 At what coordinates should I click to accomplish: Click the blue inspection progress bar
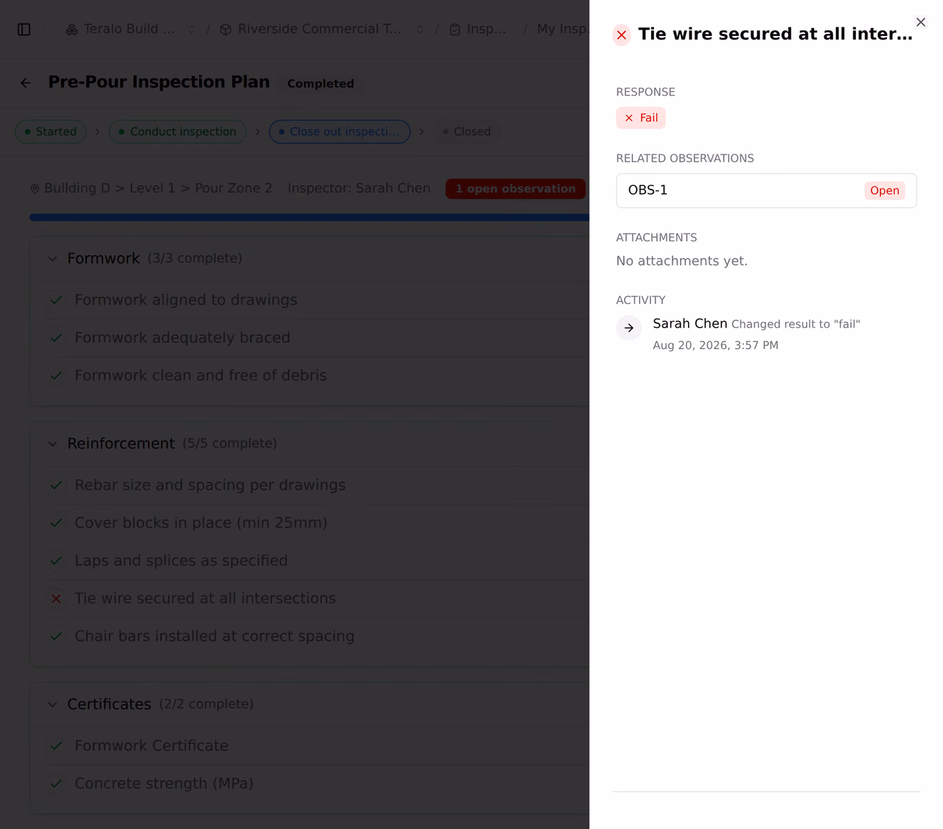(309, 217)
